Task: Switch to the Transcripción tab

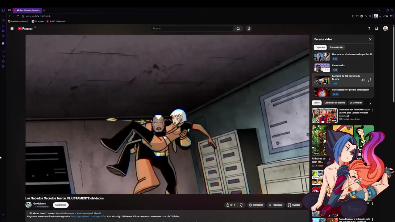Action: pyautogui.click(x=336, y=47)
